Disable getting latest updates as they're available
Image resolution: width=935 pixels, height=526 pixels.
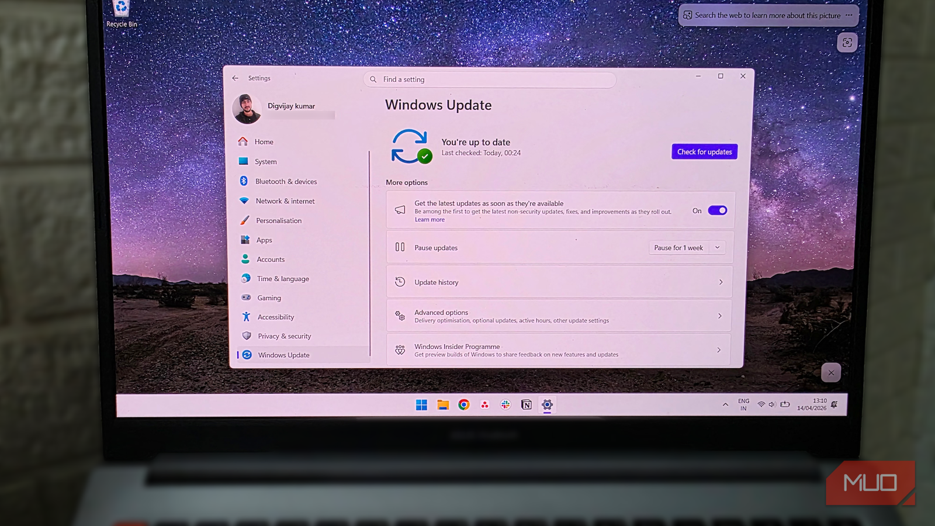click(718, 210)
